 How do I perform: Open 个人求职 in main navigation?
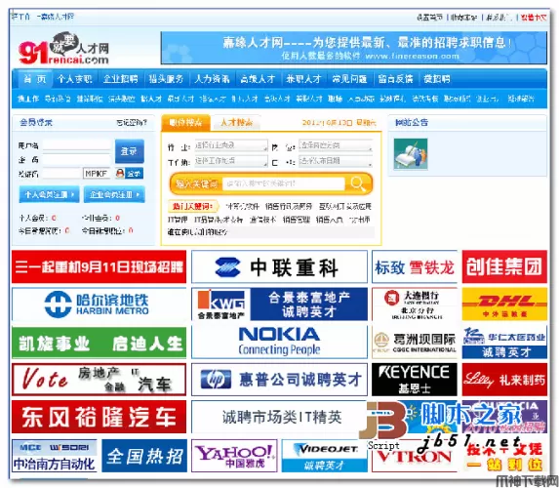(x=75, y=79)
